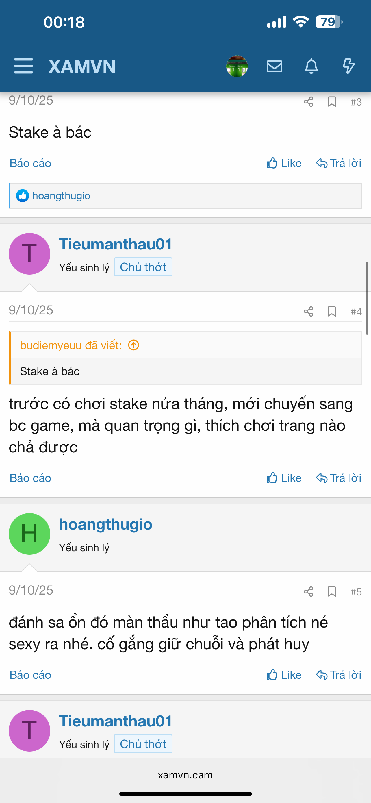Like the Tieumanthau01 post about stake

(284, 478)
